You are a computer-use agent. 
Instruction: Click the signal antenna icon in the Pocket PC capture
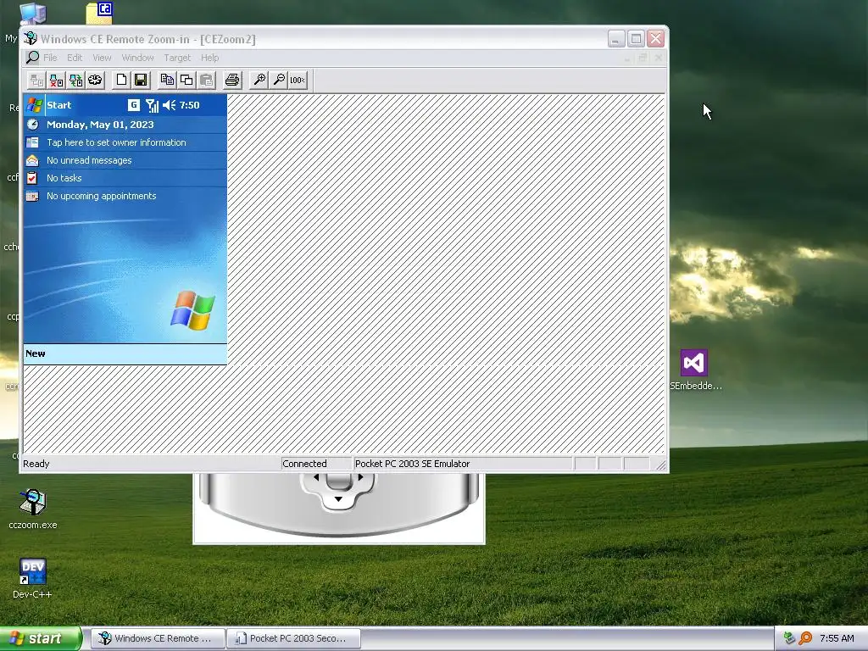coord(153,105)
